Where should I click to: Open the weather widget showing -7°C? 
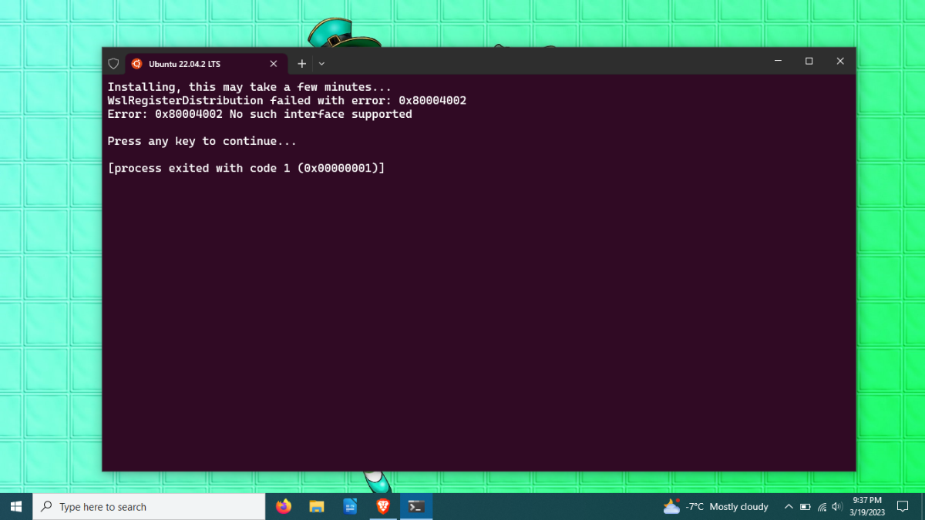(x=716, y=506)
